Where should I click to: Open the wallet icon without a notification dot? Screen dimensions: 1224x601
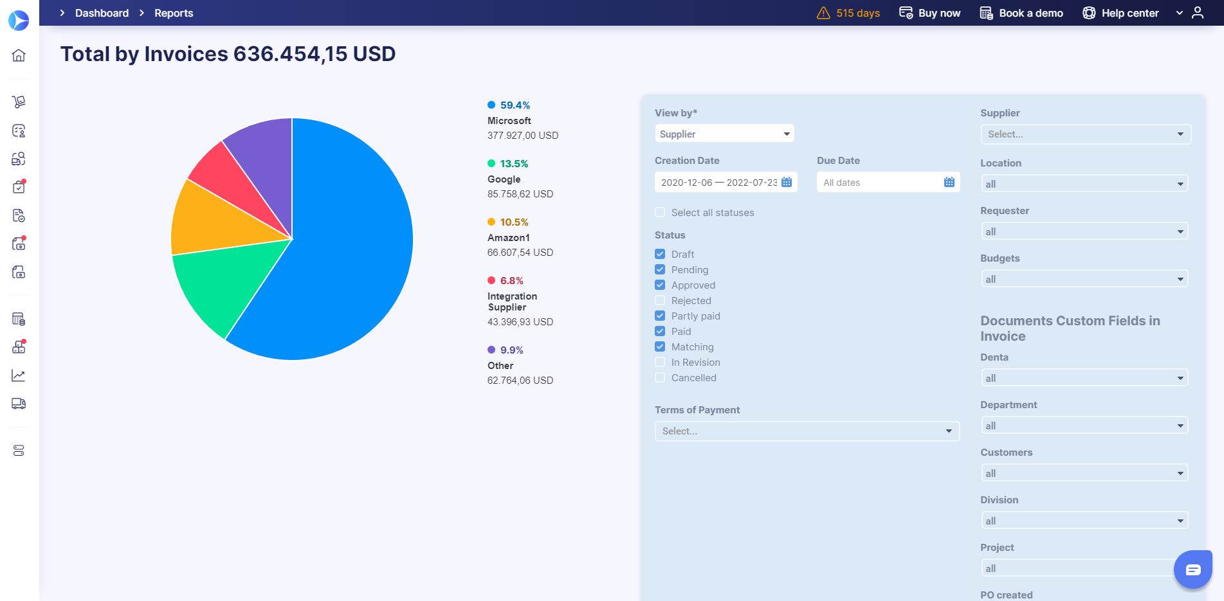pos(19,272)
